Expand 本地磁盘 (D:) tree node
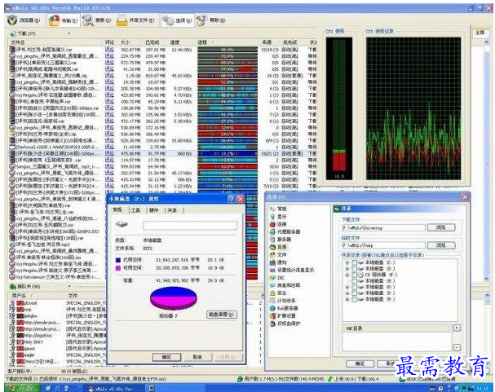The image size is (495, 392). [347, 269]
